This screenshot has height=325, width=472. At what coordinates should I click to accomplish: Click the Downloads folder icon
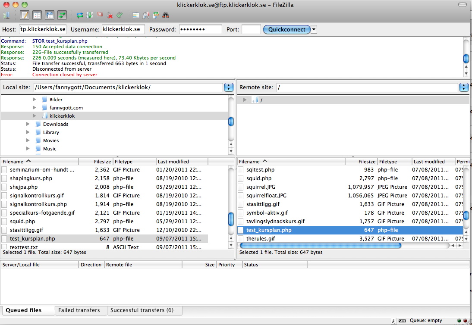tap(38, 124)
